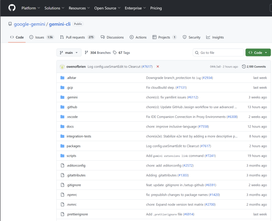Image resolution: width=272 pixels, height=221 pixels.
Task: Click the red failed-check X icon
Action: pyautogui.click(x=158, y=67)
